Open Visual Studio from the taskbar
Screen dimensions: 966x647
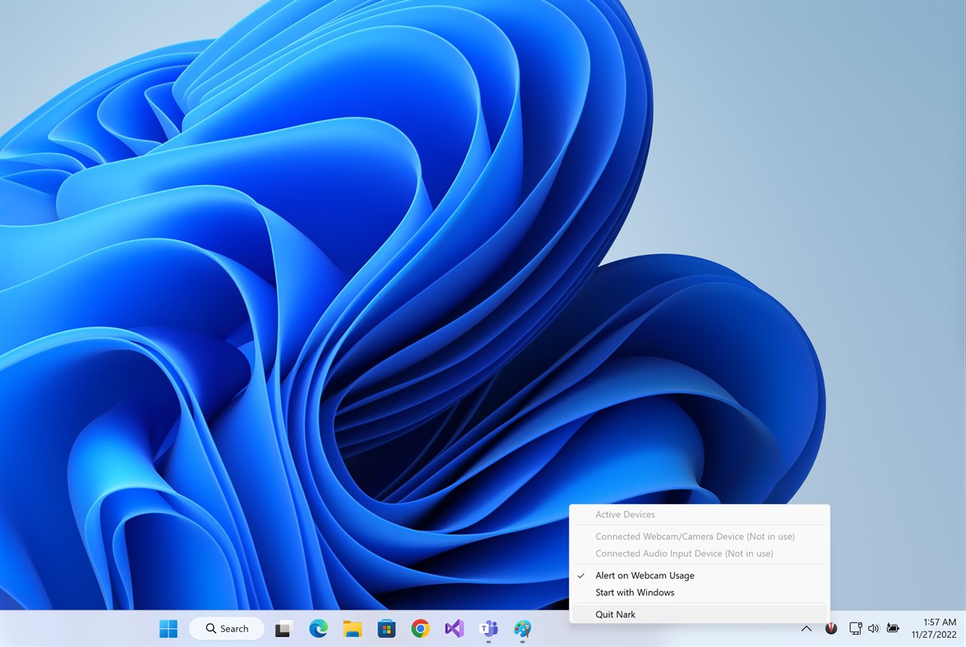[455, 629]
